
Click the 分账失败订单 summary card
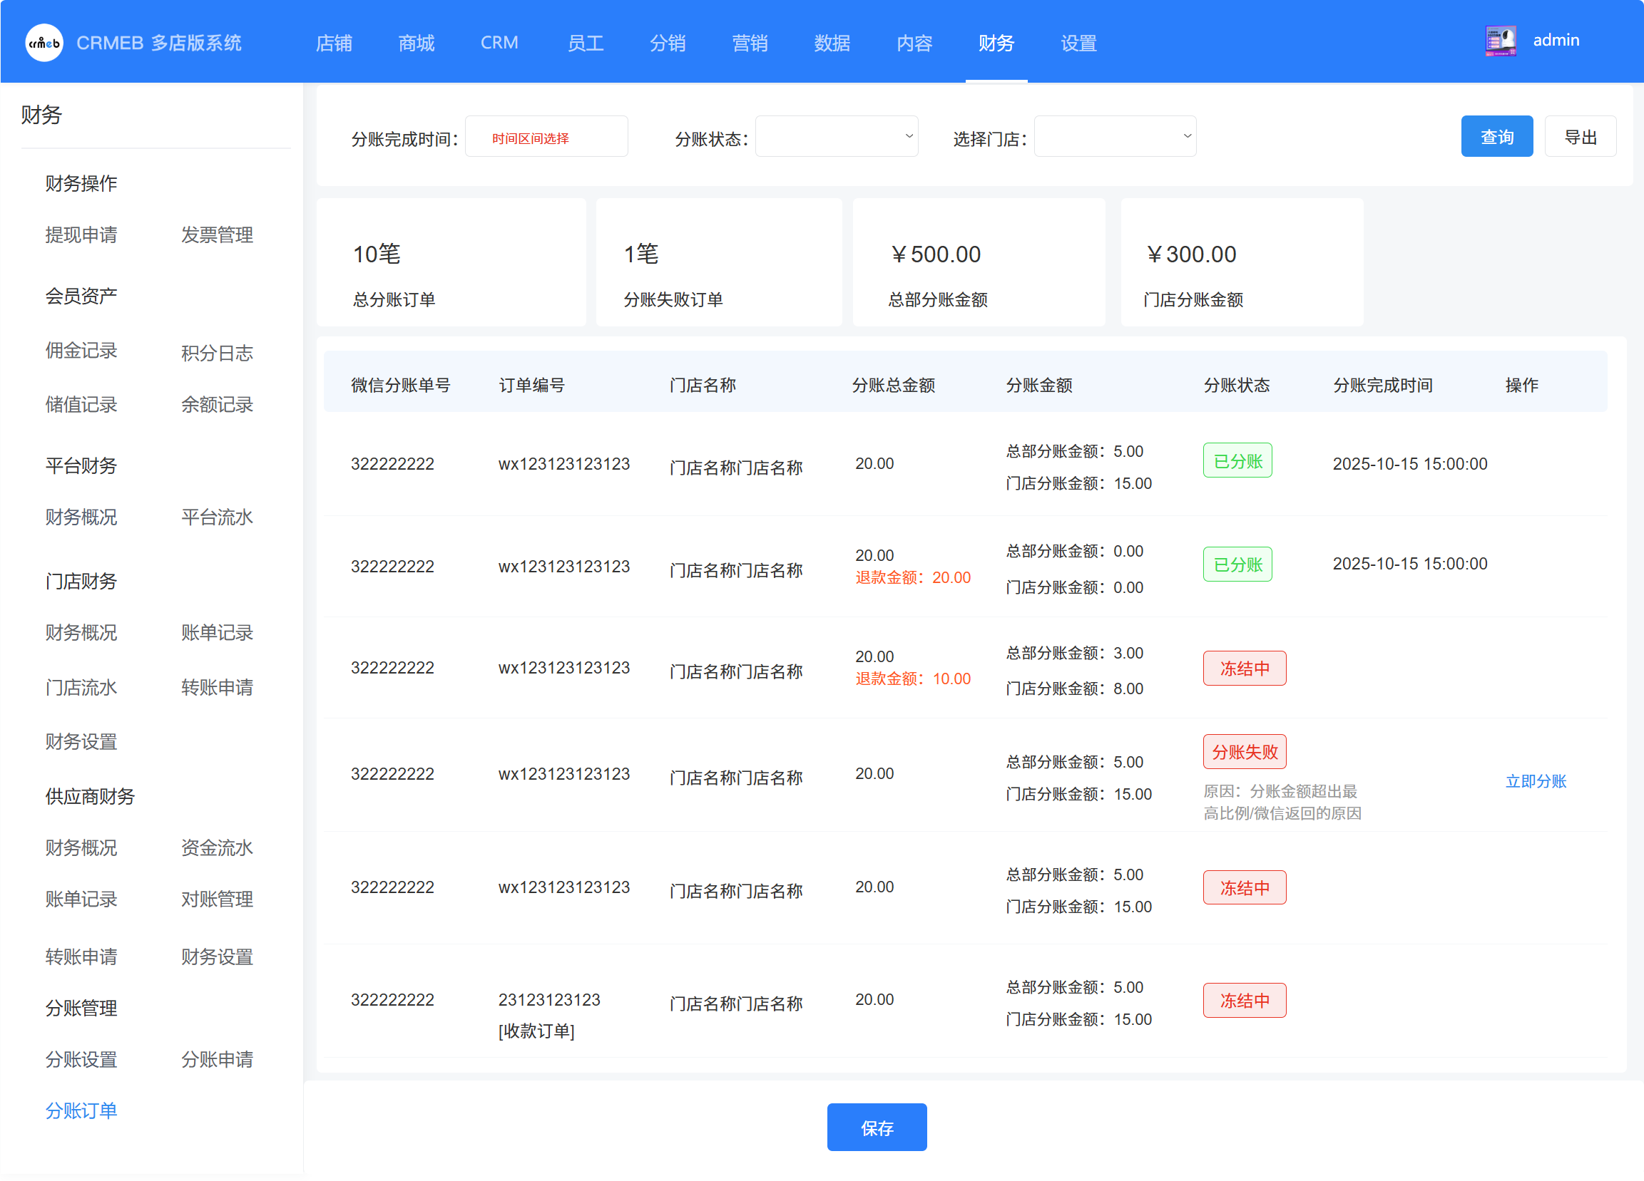[718, 262]
